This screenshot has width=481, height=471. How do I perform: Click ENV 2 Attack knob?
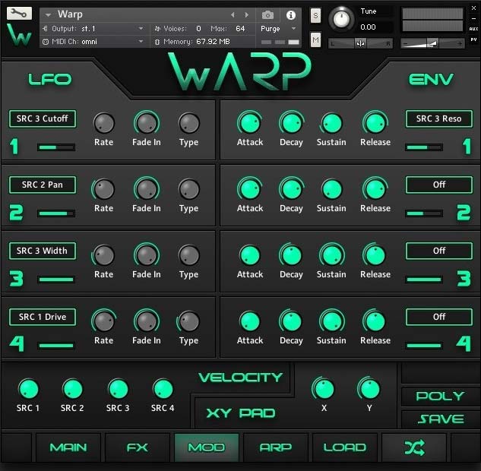[x=250, y=189]
